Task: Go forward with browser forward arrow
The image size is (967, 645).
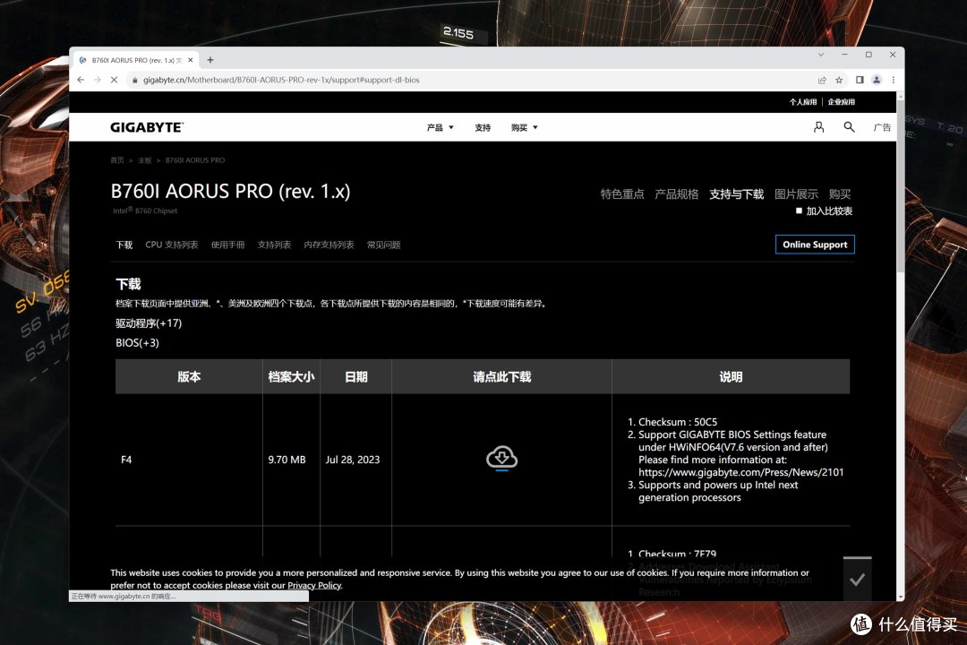Action: click(98, 80)
